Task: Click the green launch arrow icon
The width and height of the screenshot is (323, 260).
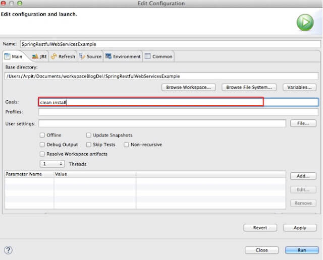Action: point(305,22)
